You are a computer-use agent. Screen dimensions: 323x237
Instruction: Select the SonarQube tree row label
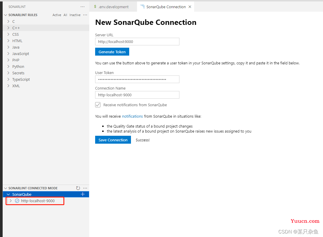22,194
